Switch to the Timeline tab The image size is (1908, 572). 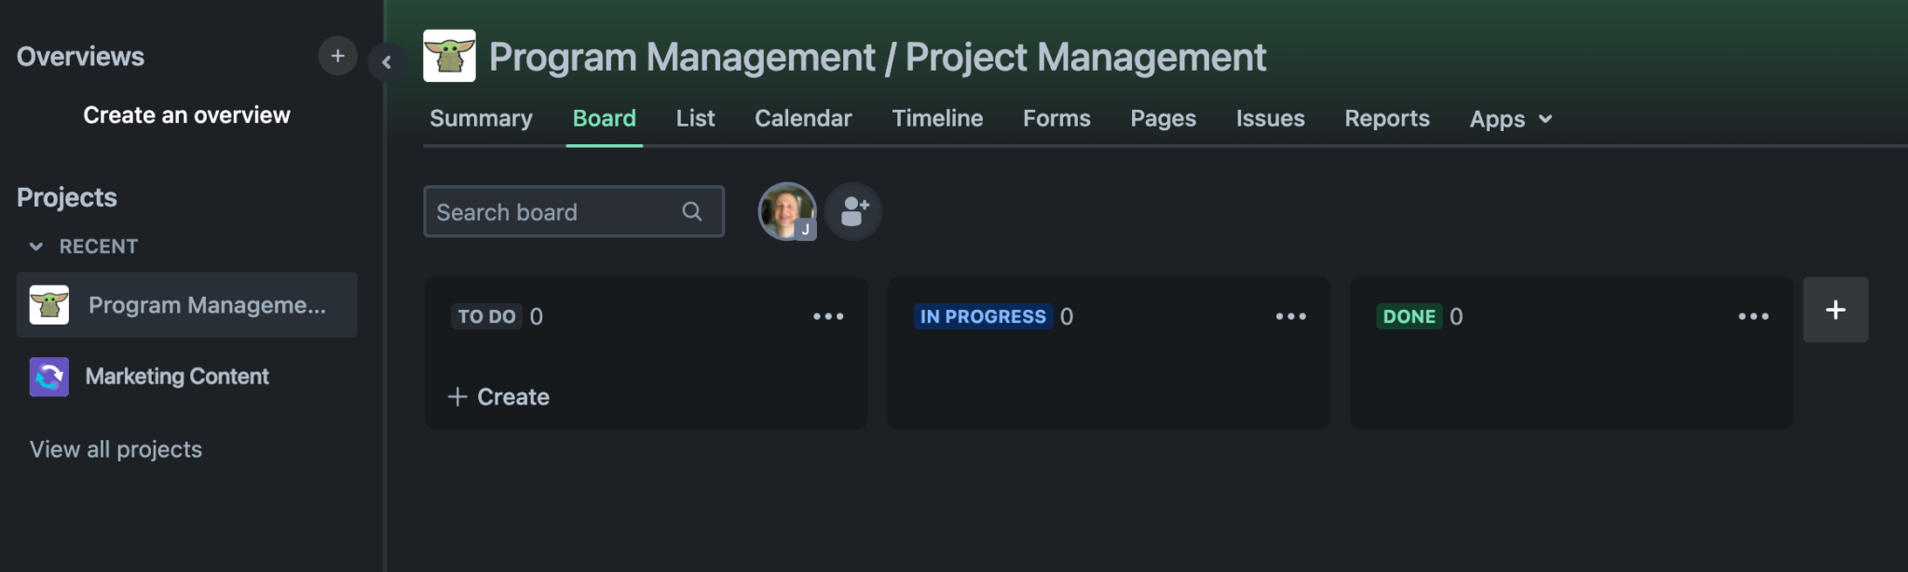point(937,119)
